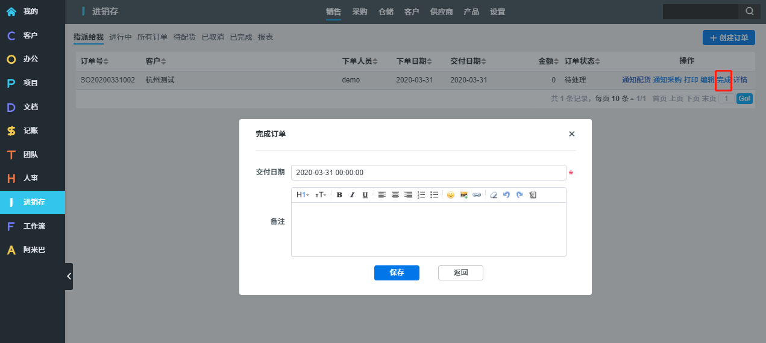Viewport: 766px width, 343px height.
Task: Insert a hyperlink with the link icon
Action: [477, 195]
